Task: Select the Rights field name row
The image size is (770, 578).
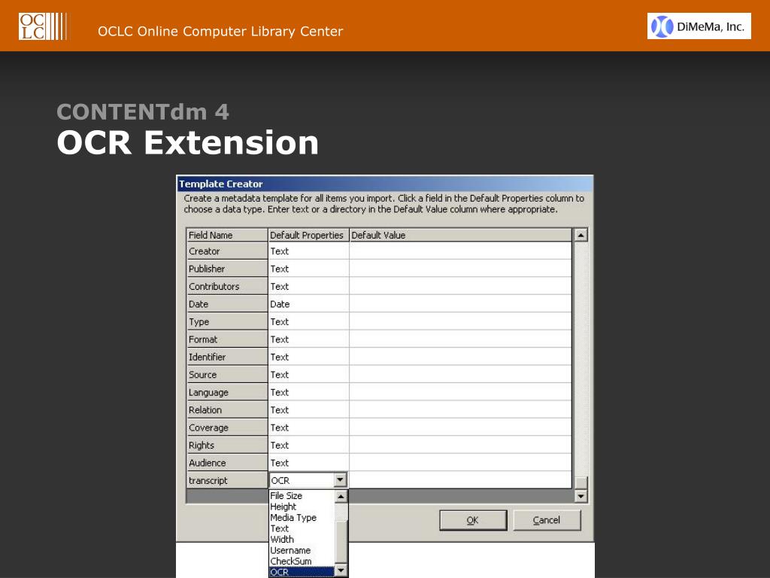Action: click(x=227, y=446)
